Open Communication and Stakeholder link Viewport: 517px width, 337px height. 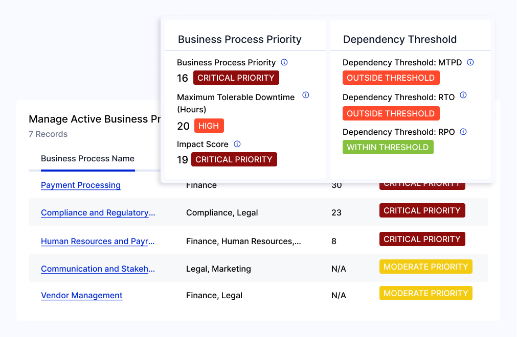click(x=98, y=269)
